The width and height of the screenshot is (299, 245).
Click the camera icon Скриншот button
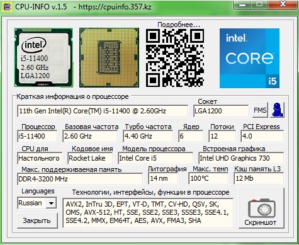point(261,208)
